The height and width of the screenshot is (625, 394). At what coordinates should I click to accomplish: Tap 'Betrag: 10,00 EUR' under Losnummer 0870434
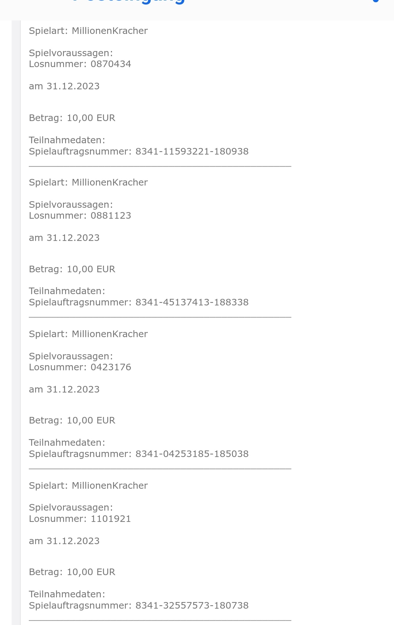click(x=72, y=118)
